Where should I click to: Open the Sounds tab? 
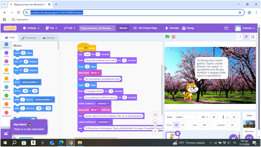click(49, 38)
